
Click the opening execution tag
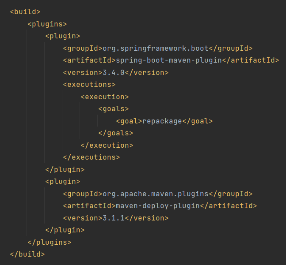point(105,97)
